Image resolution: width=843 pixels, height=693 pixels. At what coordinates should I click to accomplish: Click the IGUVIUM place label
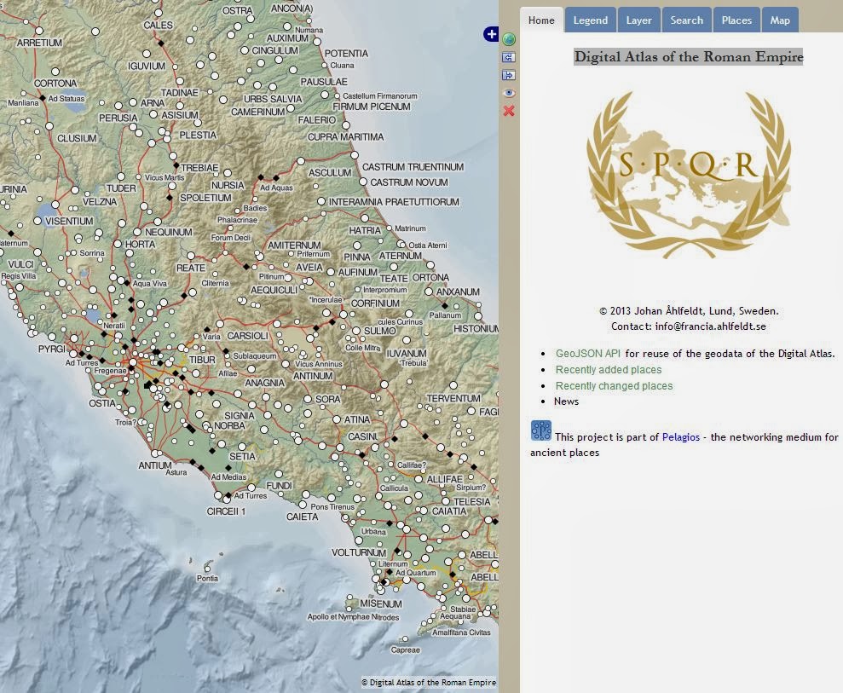[x=147, y=66]
